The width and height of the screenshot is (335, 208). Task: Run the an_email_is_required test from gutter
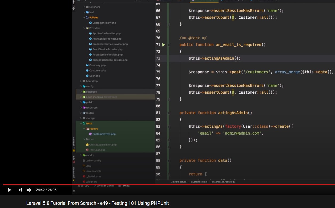coord(164,45)
